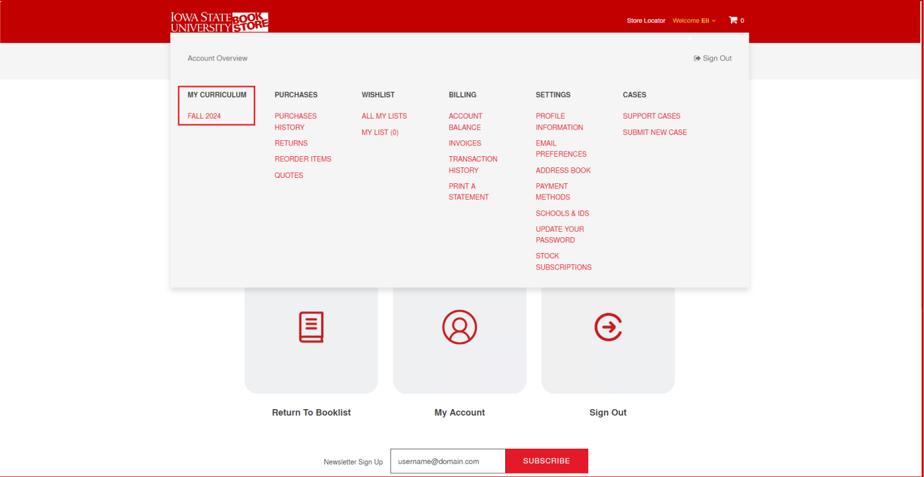Go to Returns under Purchases
924x477 pixels.
pyautogui.click(x=291, y=143)
